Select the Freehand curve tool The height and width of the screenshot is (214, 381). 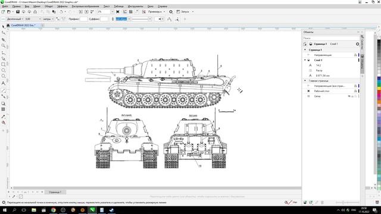pyautogui.click(x=4, y=53)
